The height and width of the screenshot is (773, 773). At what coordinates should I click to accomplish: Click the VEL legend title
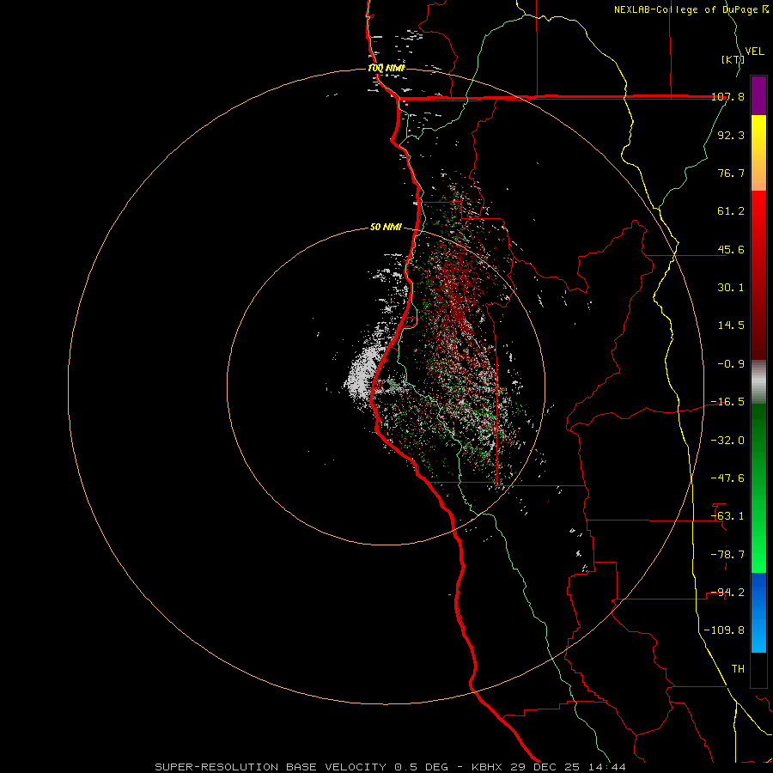(754, 52)
